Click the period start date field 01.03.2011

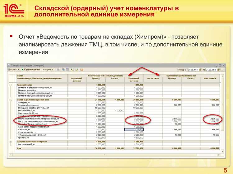click(x=193, y=70)
